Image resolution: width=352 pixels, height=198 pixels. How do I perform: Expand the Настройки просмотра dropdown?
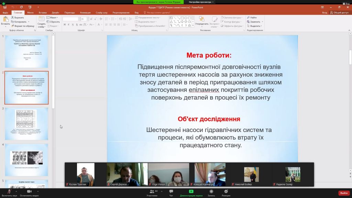[201, 2]
